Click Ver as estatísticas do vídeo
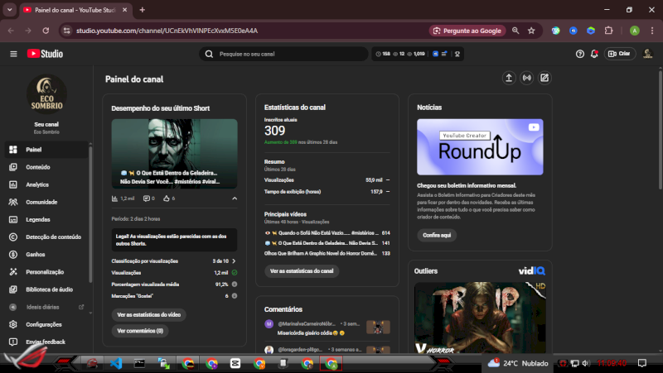Image resolution: width=663 pixels, height=373 pixels. click(x=149, y=315)
